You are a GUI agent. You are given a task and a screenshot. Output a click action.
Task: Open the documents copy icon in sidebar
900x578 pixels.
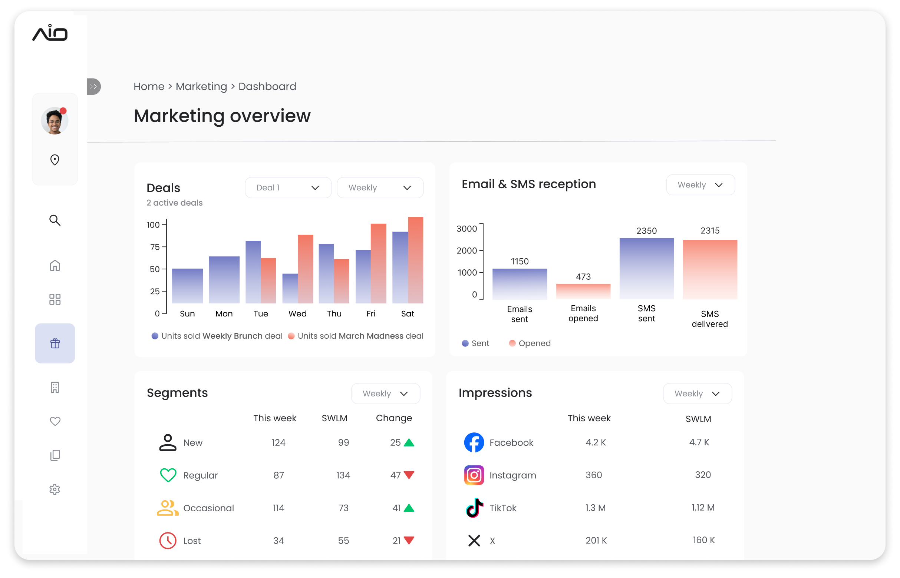point(55,455)
